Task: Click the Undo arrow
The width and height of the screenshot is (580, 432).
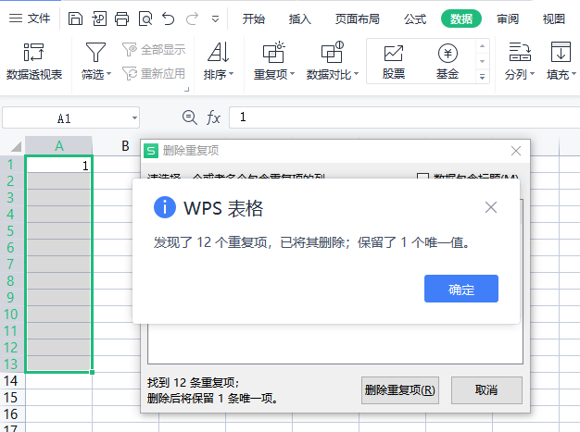Action: click(x=169, y=19)
